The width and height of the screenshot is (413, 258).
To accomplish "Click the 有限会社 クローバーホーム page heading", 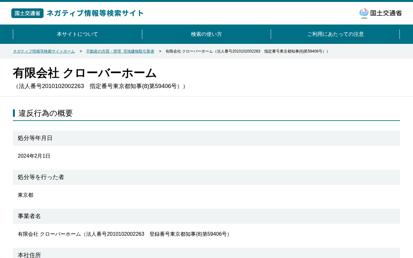I will coord(85,73).
